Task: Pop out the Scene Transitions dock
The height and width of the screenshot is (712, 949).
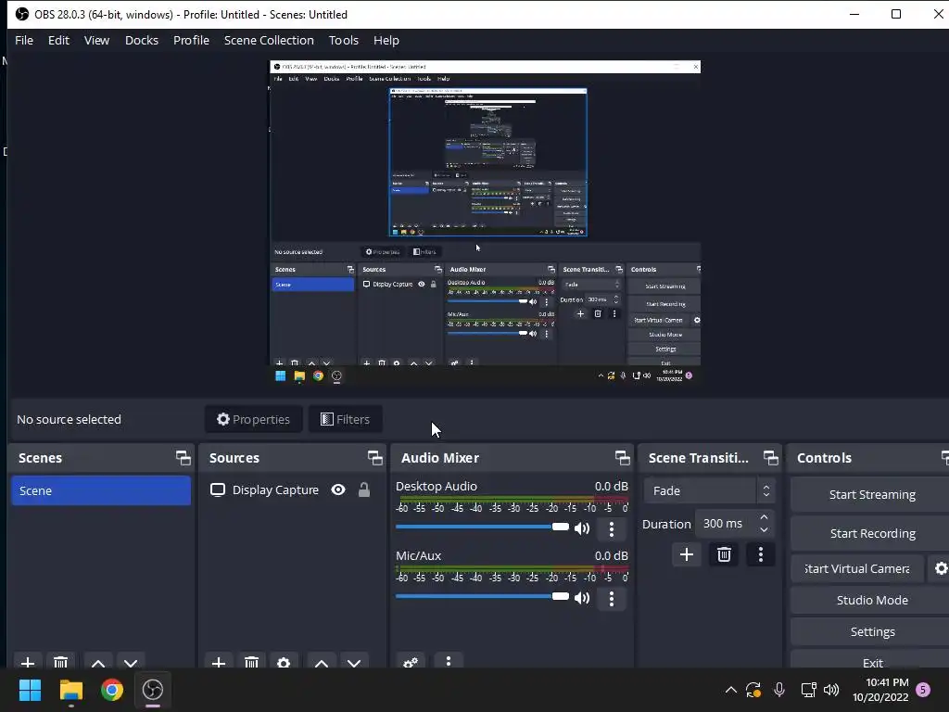Action: coord(770,458)
